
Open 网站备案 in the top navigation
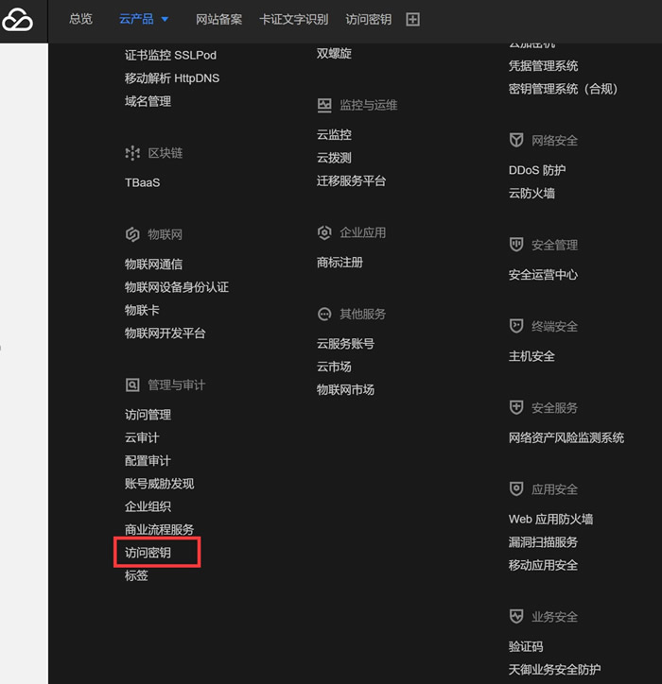[x=218, y=20]
